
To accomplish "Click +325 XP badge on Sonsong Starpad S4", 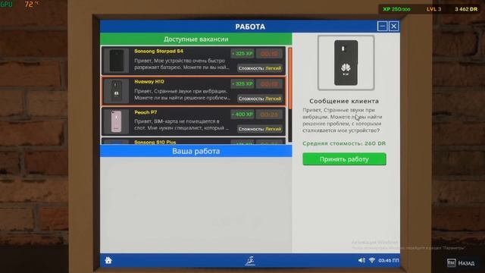I will 242,54.
